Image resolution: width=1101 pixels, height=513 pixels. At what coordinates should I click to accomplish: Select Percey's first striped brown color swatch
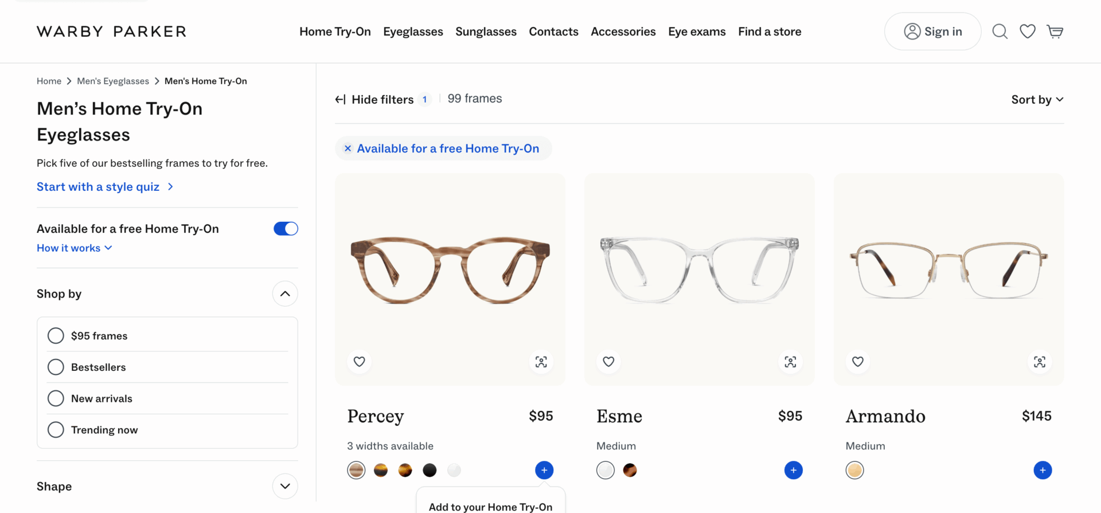[356, 470]
